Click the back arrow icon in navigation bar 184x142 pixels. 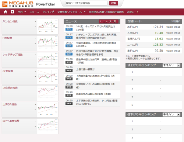click(12, 12)
